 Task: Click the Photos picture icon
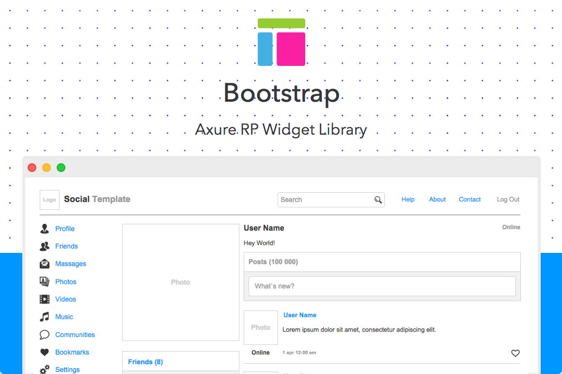(45, 281)
